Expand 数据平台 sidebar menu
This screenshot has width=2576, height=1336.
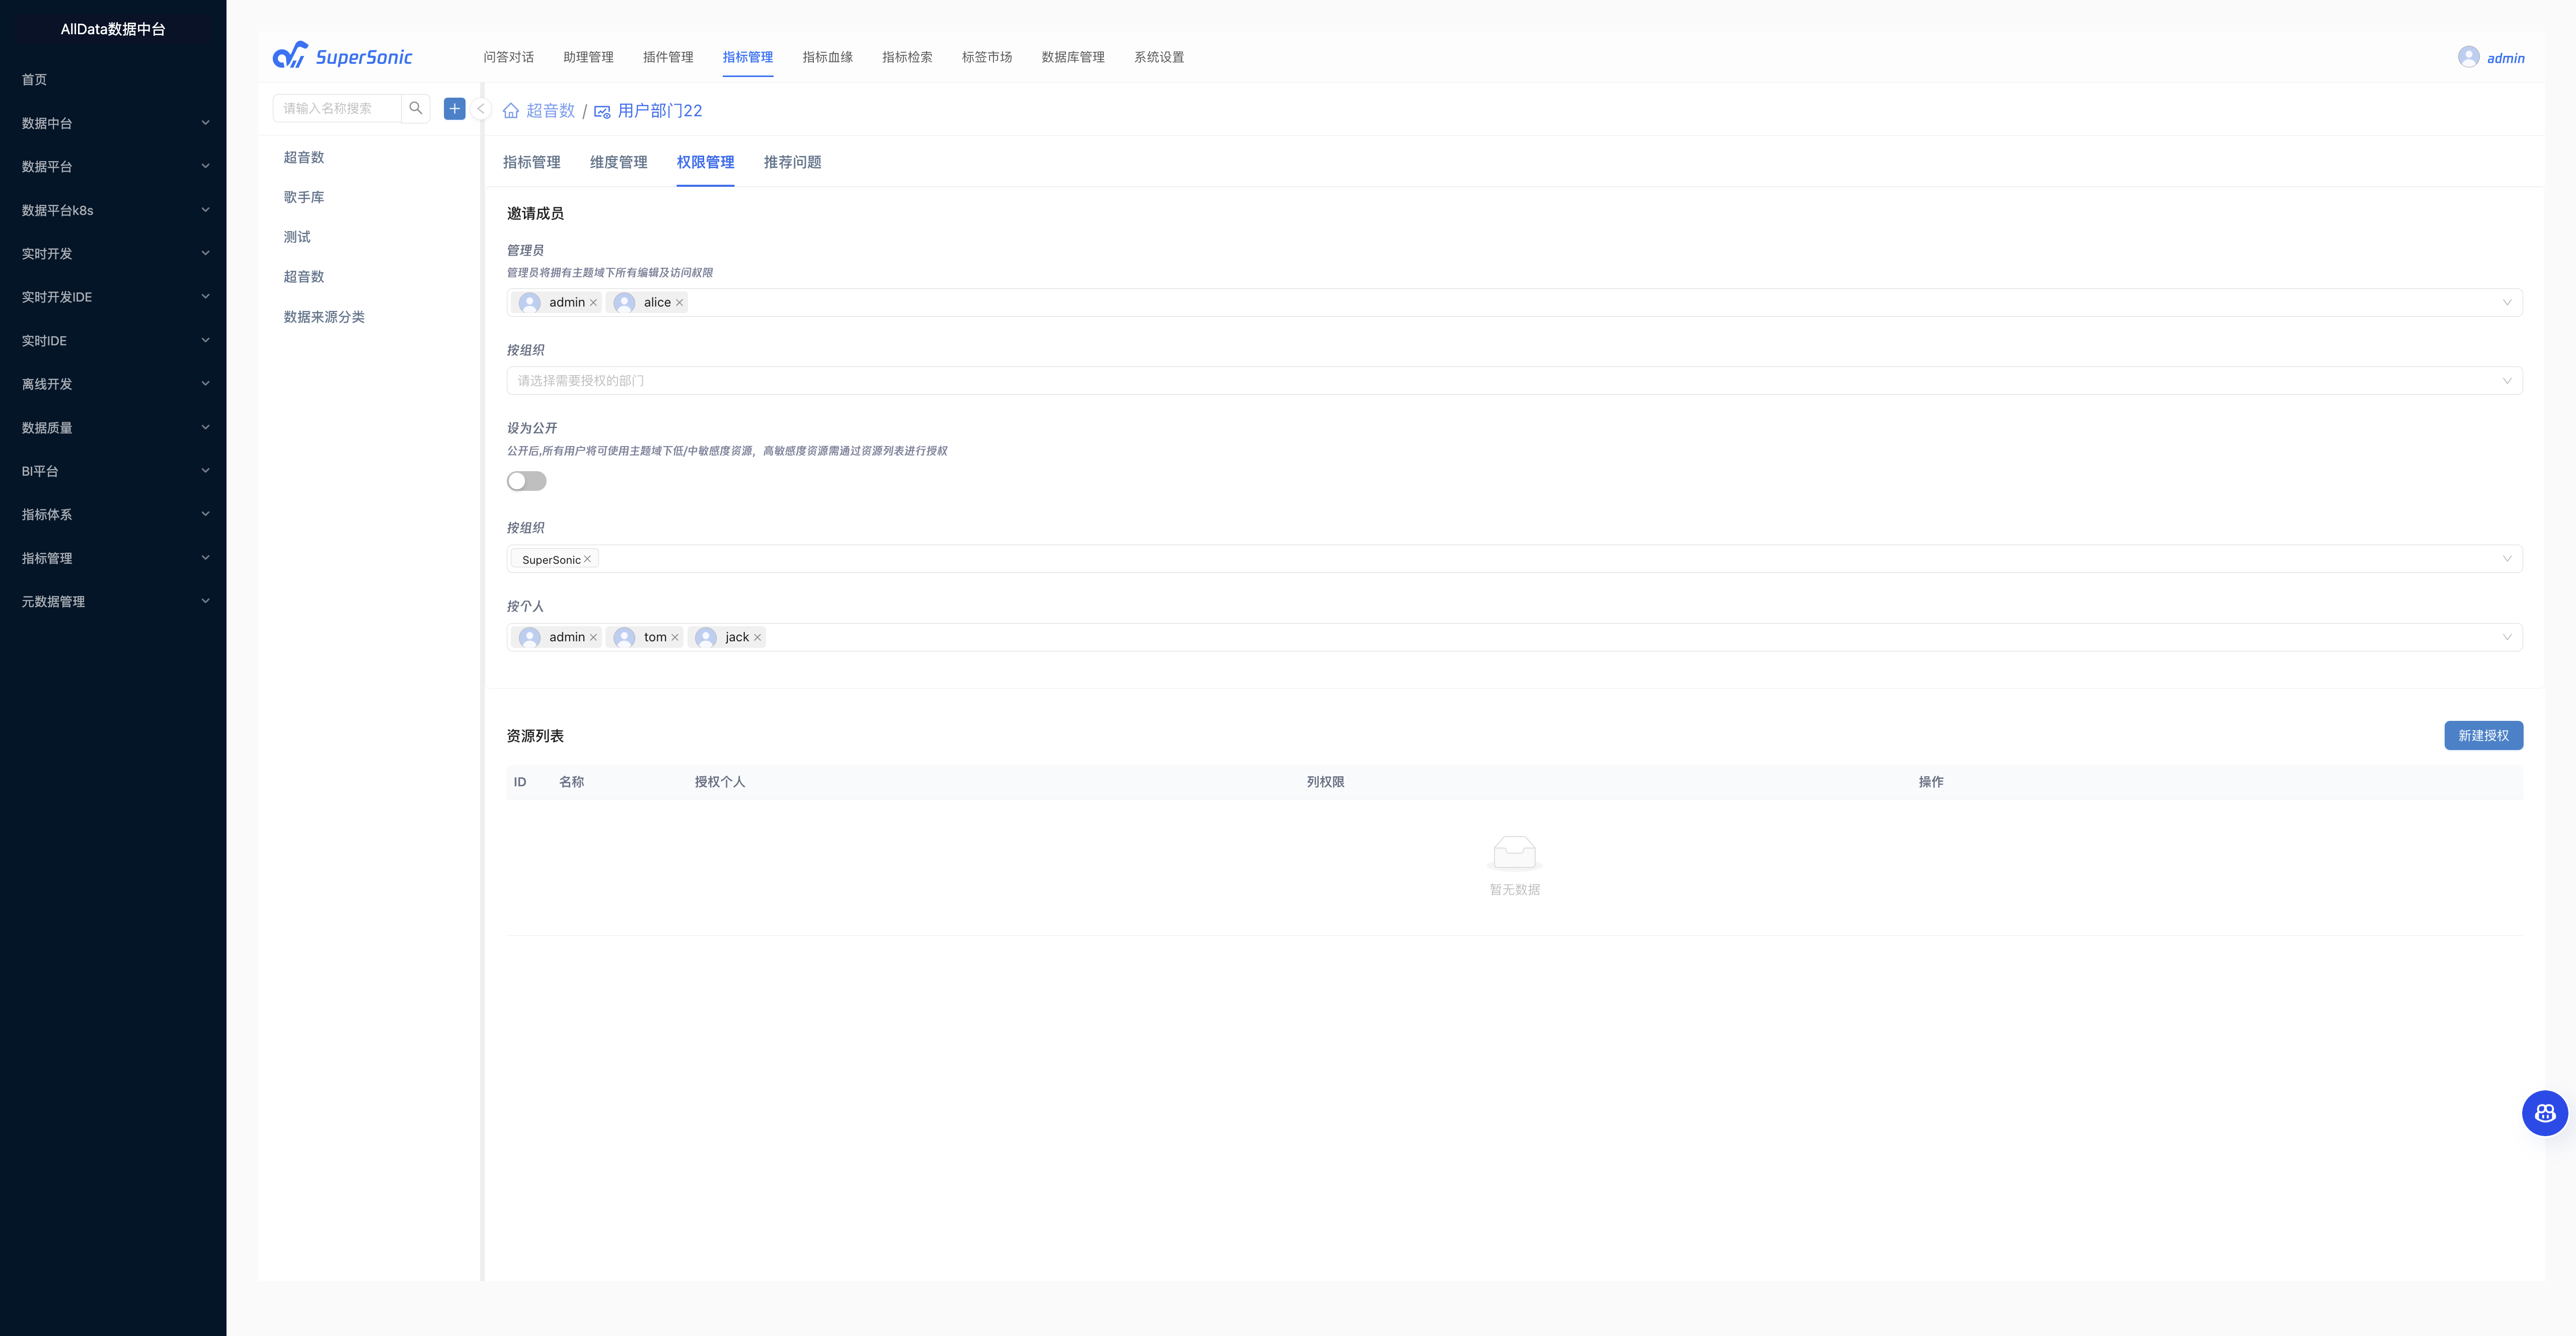click(x=113, y=167)
